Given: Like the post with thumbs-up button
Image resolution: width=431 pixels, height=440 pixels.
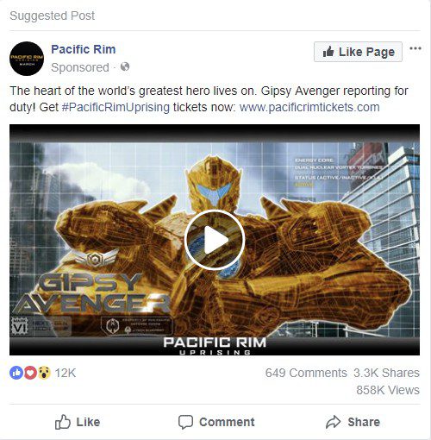Looking at the screenshot, I should click(x=78, y=422).
